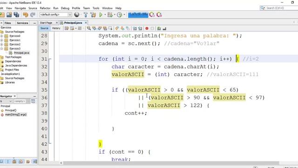Select Principal() constructor in Navigator

coord(11,110)
